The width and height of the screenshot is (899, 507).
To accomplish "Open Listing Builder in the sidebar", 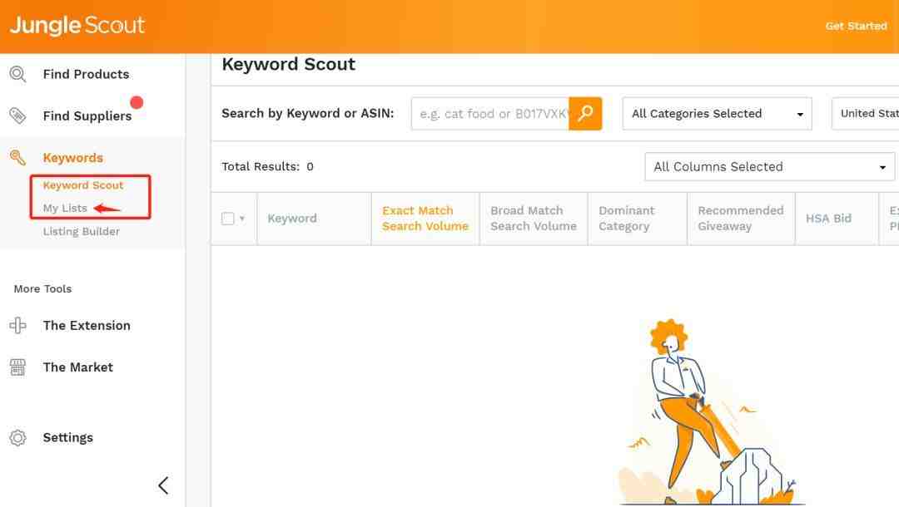I will [x=82, y=231].
